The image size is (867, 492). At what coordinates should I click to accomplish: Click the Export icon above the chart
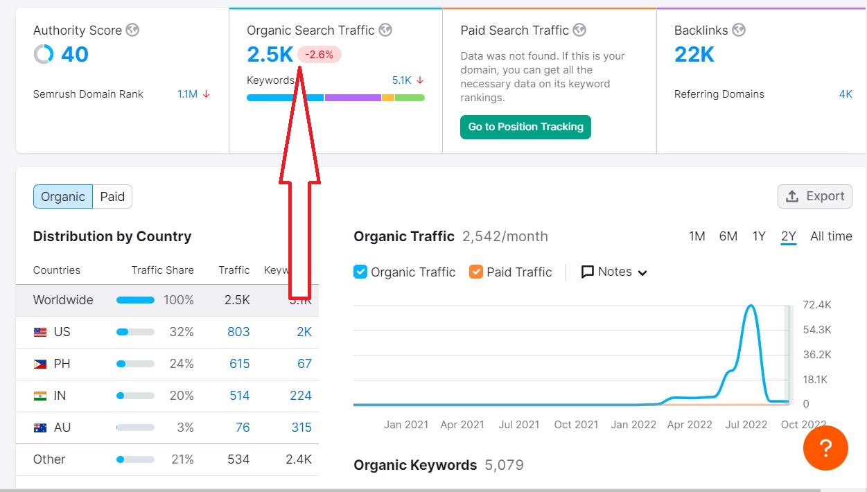(793, 196)
